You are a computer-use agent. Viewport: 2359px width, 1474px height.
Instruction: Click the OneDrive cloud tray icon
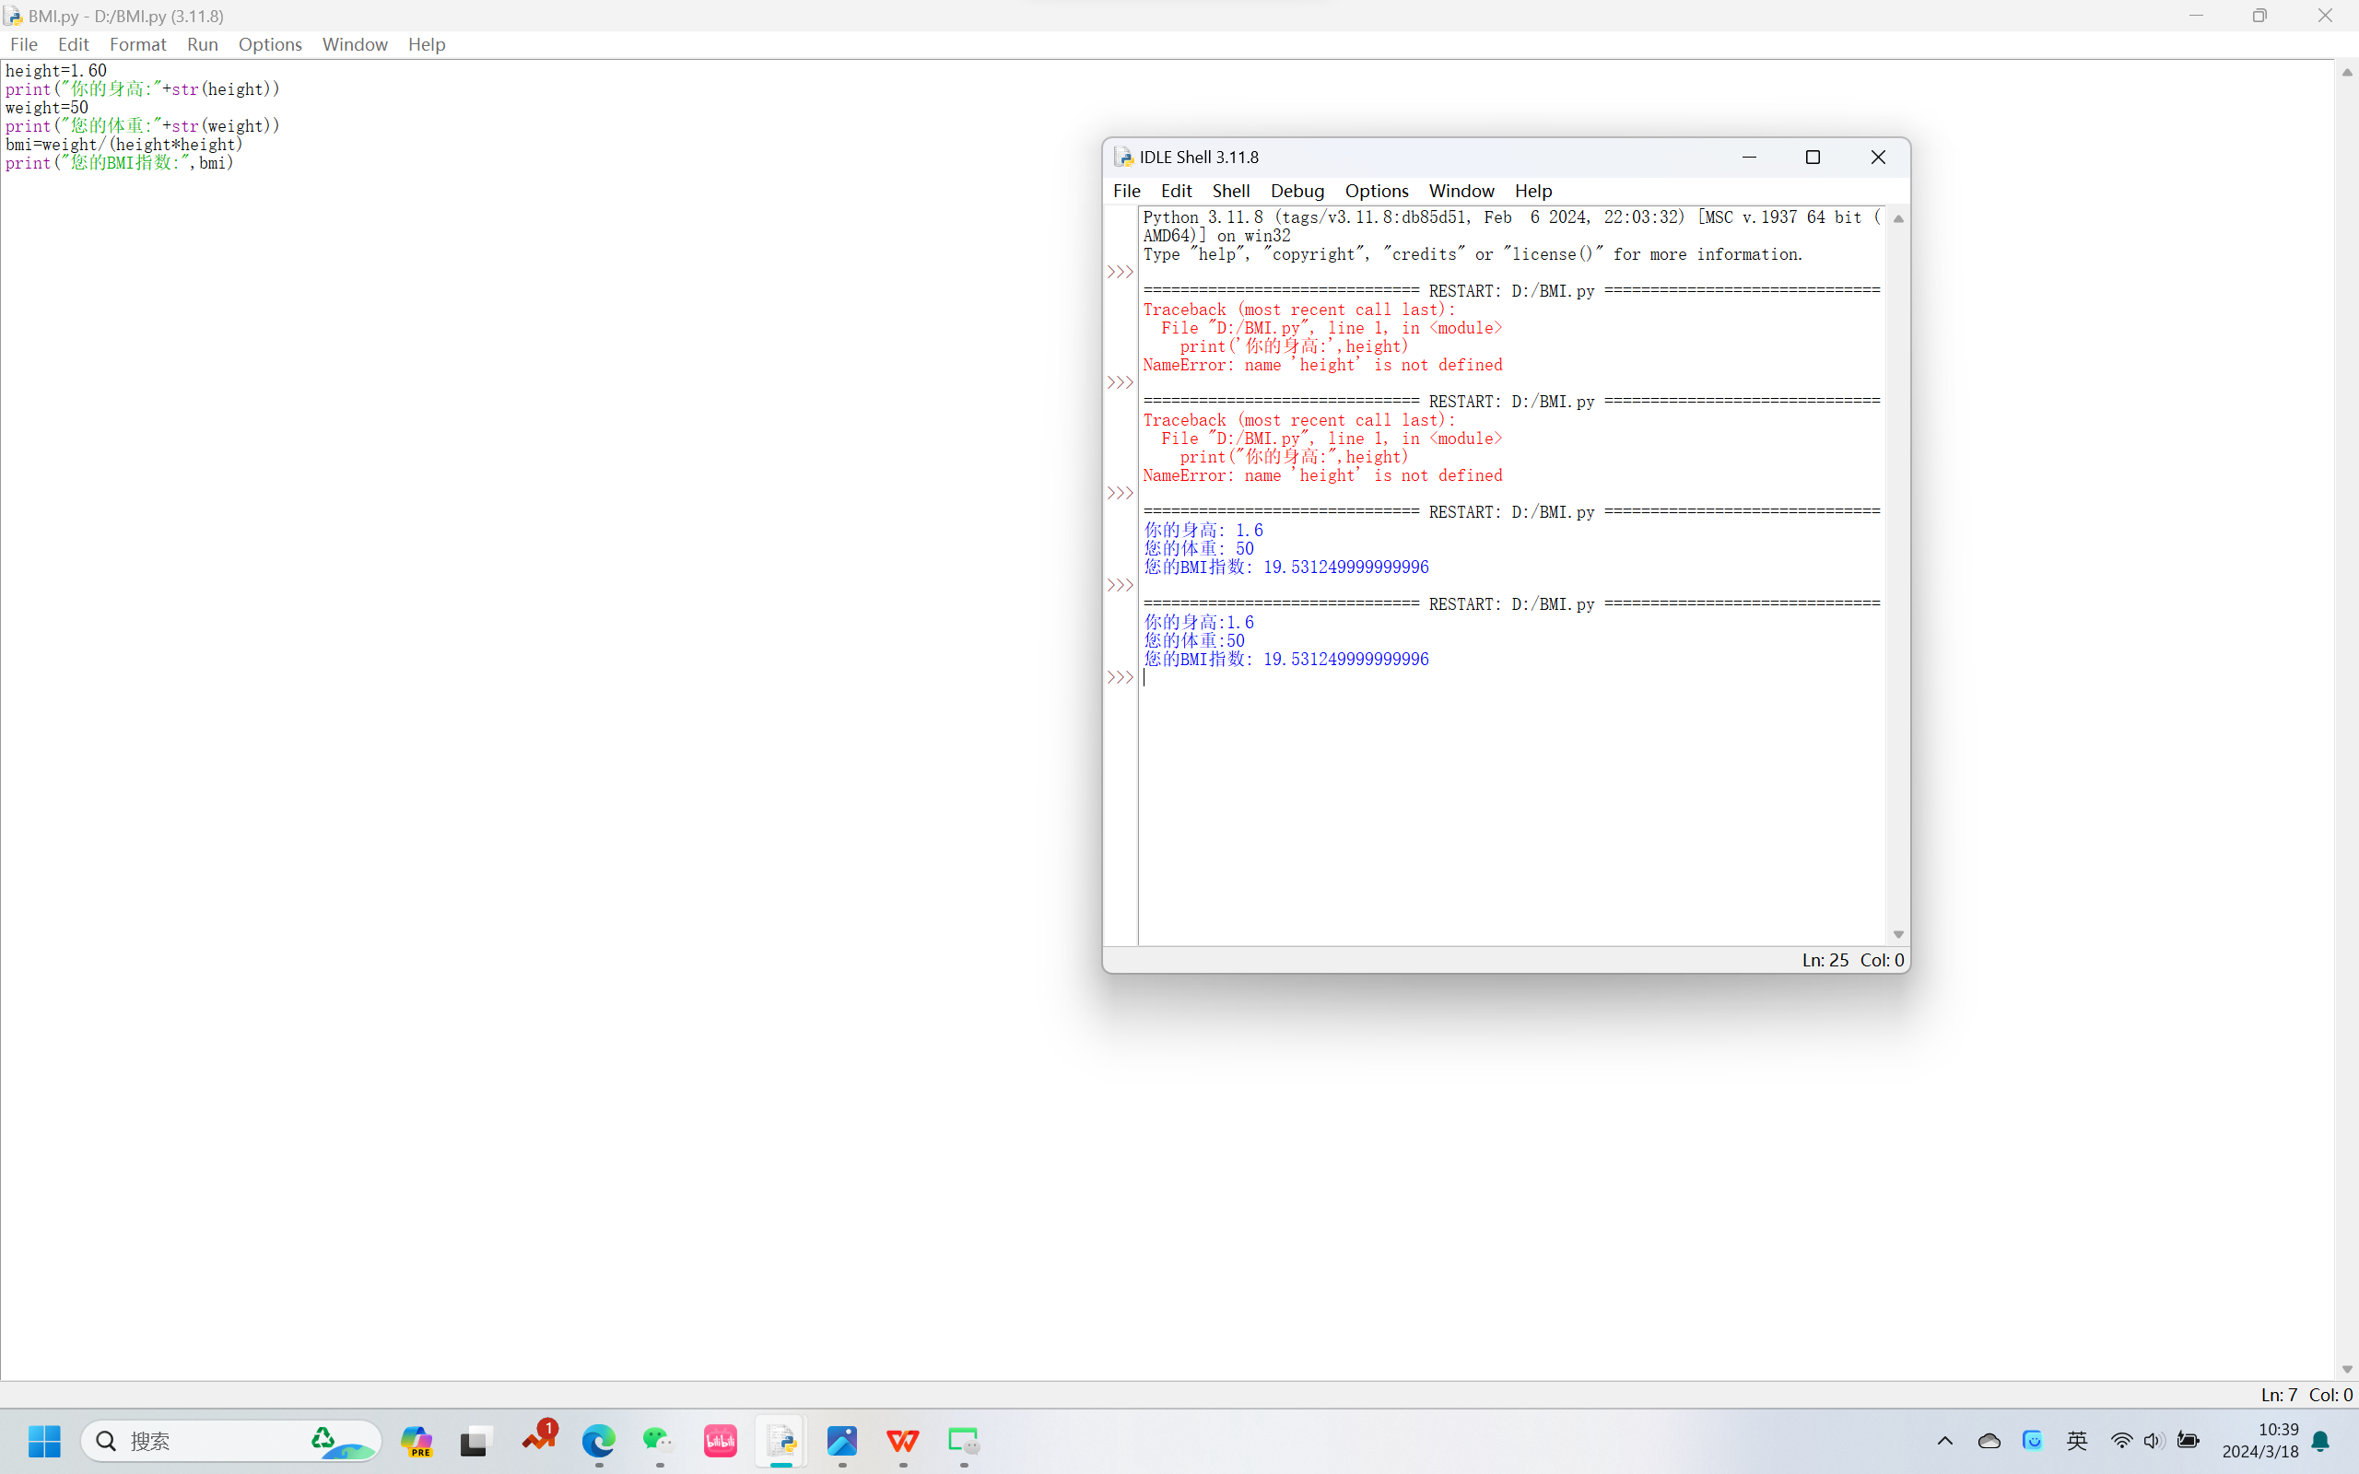[1989, 1440]
